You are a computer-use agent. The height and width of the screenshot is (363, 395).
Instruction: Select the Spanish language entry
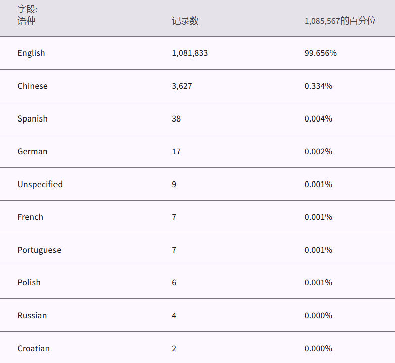(x=32, y=119)
